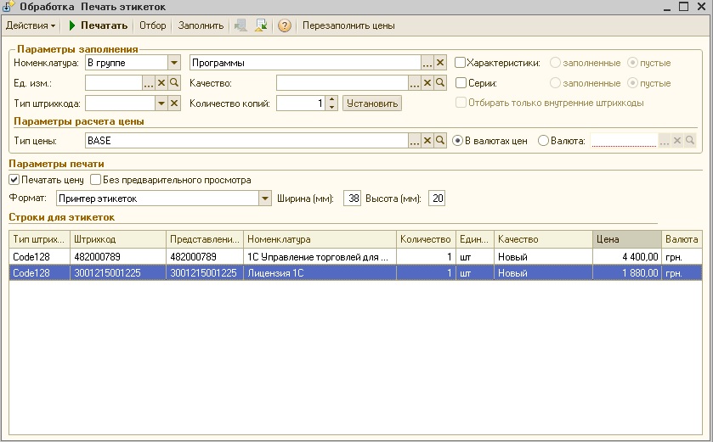
Task: Click Перезаполнить цены in the toolbar
Action: [x=348, y=25]
